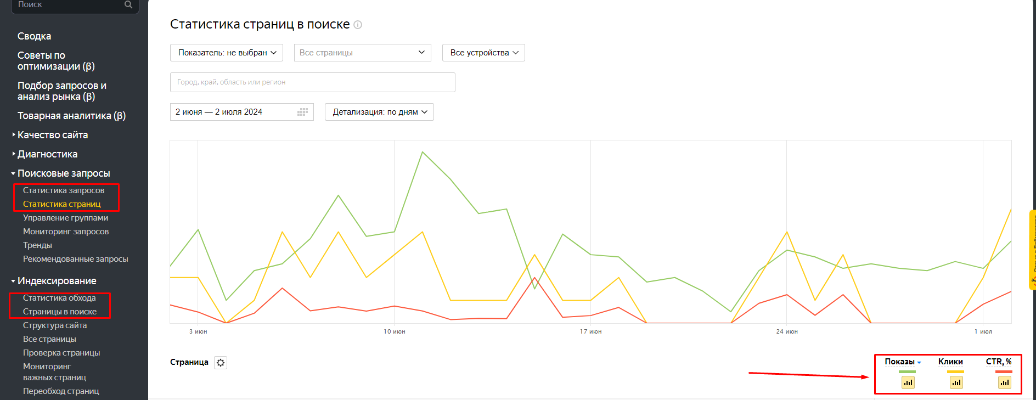Collapse the Индексирование section
1036x400 pixels.
(57, 281)
